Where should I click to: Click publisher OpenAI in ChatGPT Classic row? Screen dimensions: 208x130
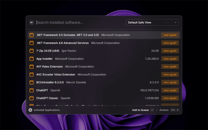65,98
